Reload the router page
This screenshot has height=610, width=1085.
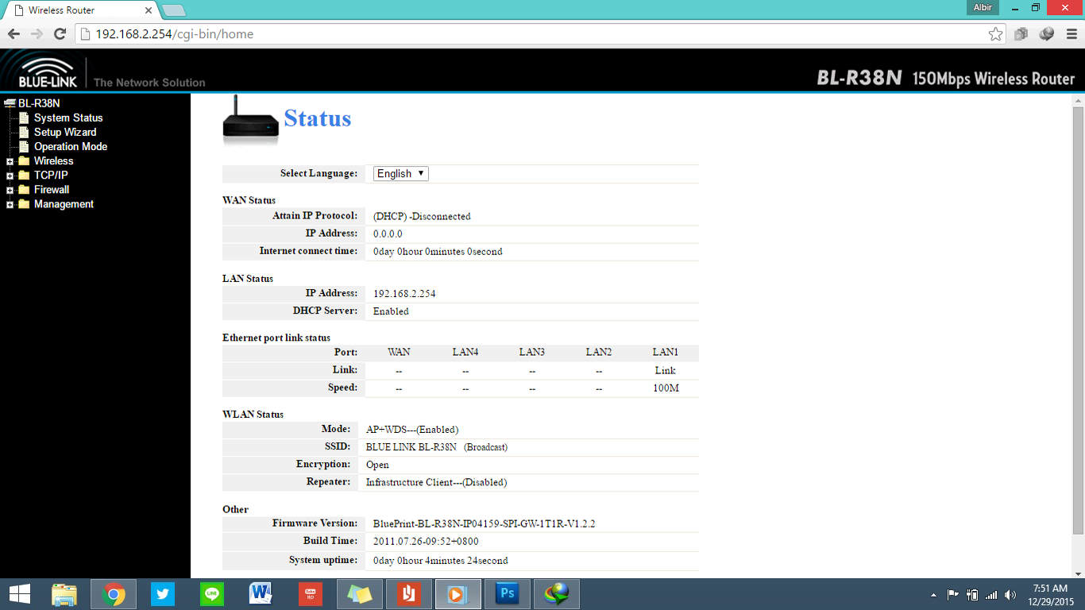pyautogui.click(x=60, y=34)
